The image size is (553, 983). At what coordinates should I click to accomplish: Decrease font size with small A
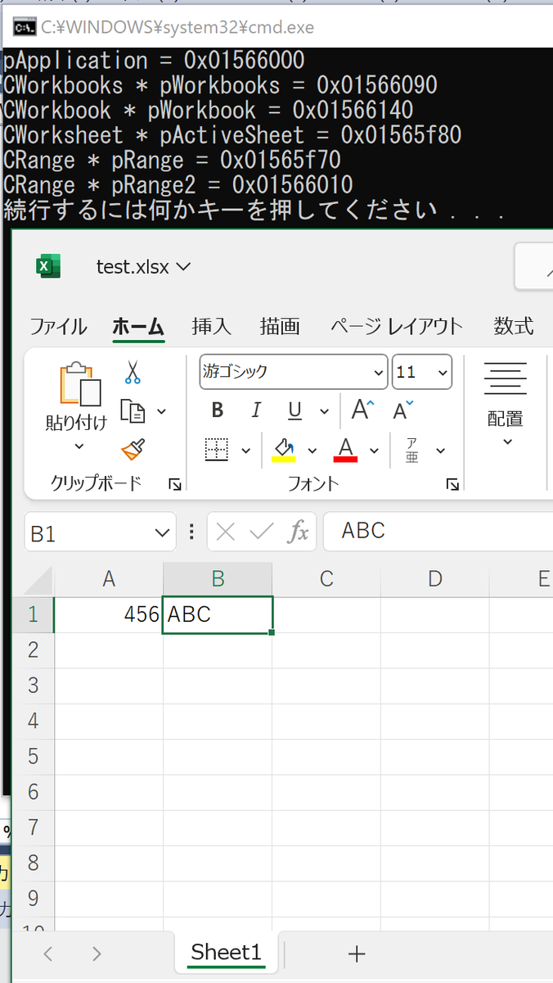[403, 410]
